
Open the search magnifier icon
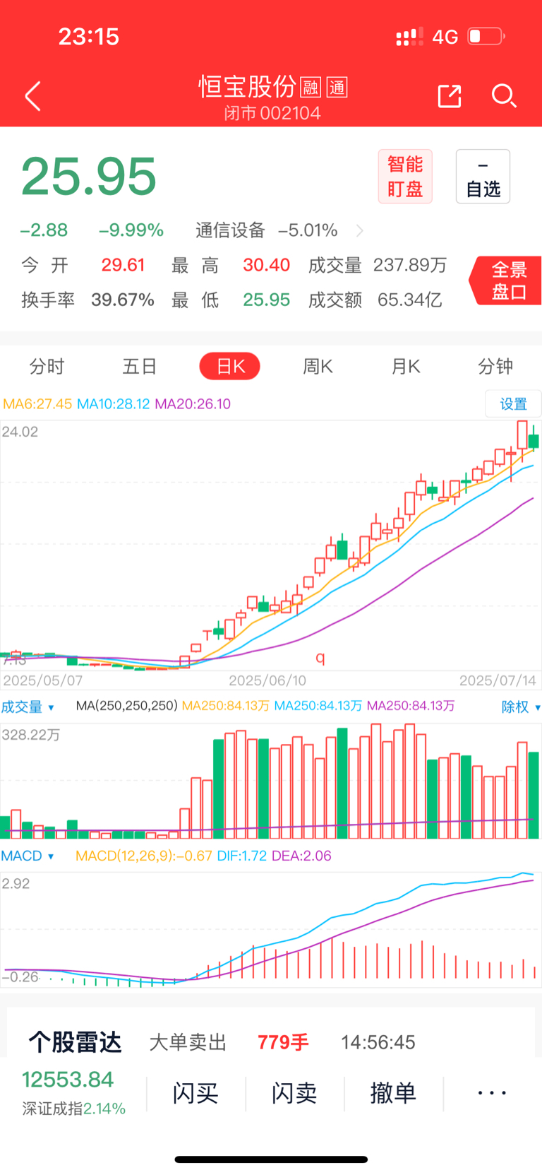click(504, 96)
